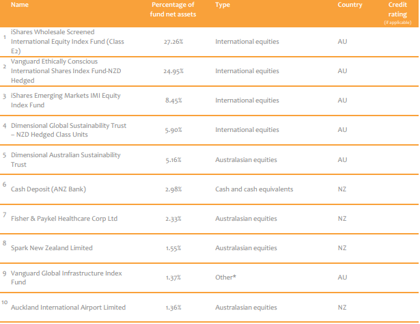
Task: Select 'AU' country in the 5.90% row
Action: tap(342, 130)
